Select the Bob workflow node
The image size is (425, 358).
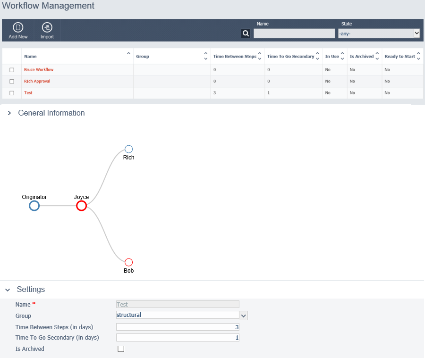pyautogui.click(x=128, y=262)
